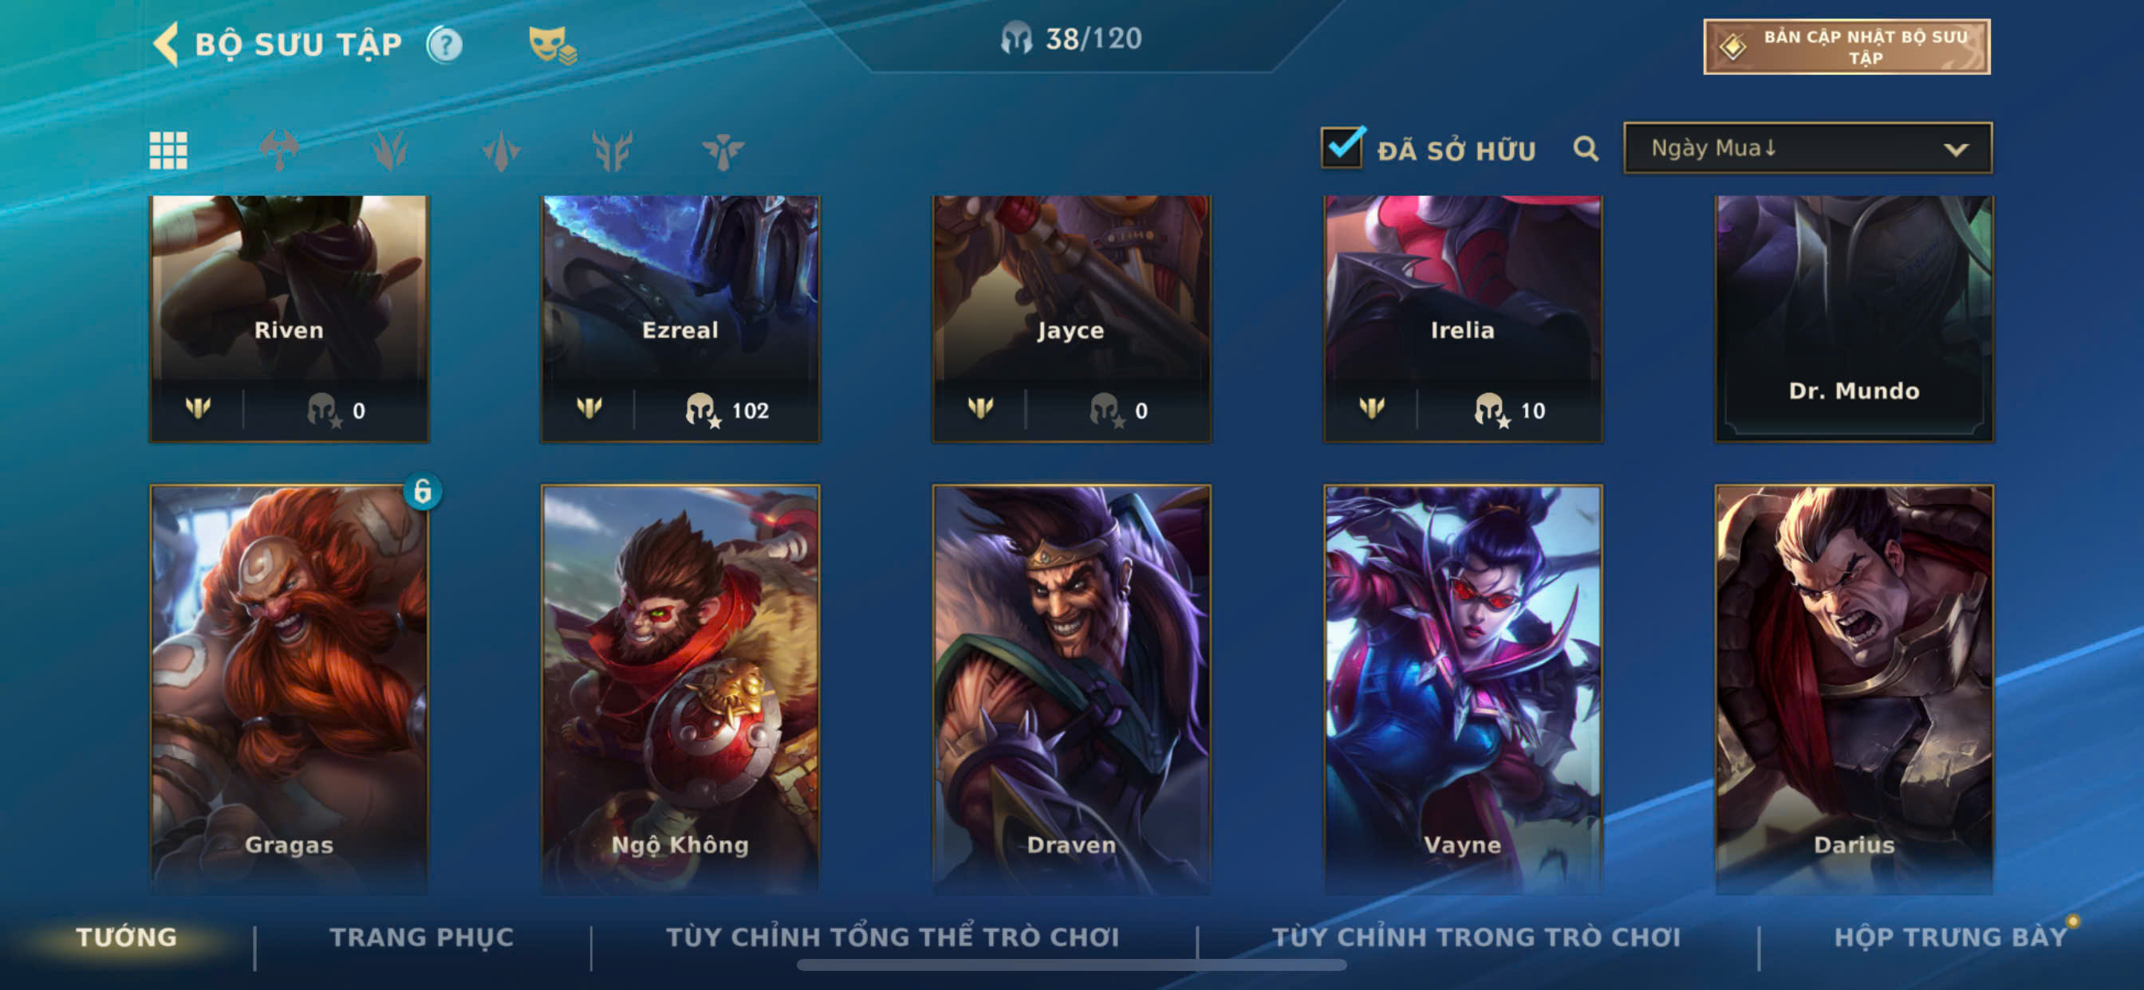Select the last role filter icon in the row
Screen dimensions: 2144x990
tap(723, 151)
